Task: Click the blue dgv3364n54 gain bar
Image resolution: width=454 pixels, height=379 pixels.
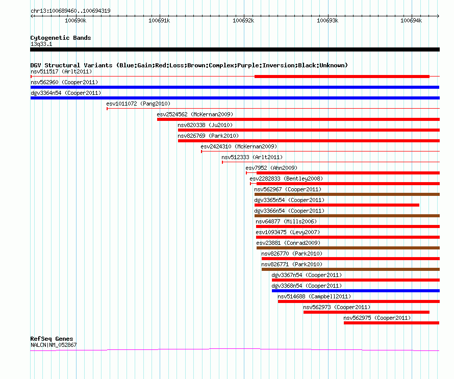Action: [235, 98]
